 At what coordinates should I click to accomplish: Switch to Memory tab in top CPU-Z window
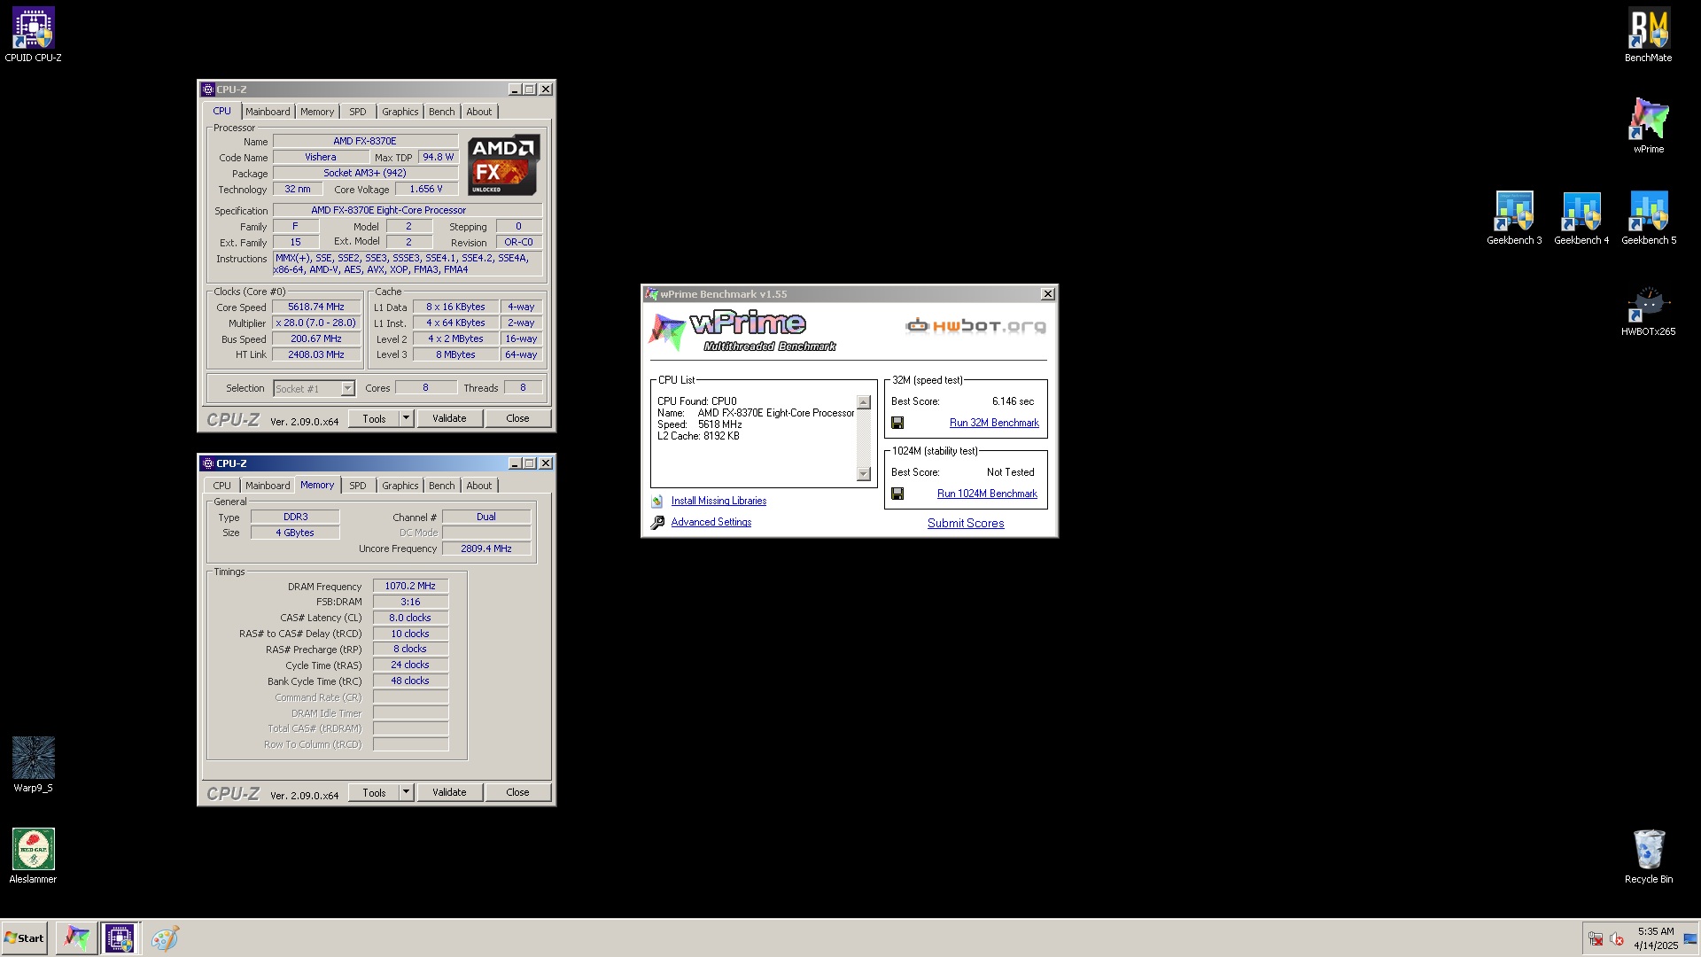317,112
